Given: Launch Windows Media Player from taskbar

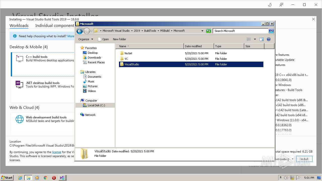Looking at the screenshot, I should coord(37,177).
